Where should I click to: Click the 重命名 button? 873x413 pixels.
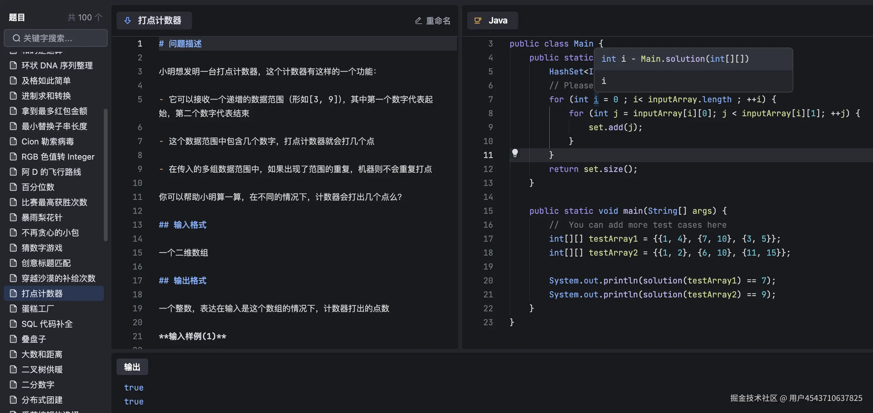pos(438,21)
